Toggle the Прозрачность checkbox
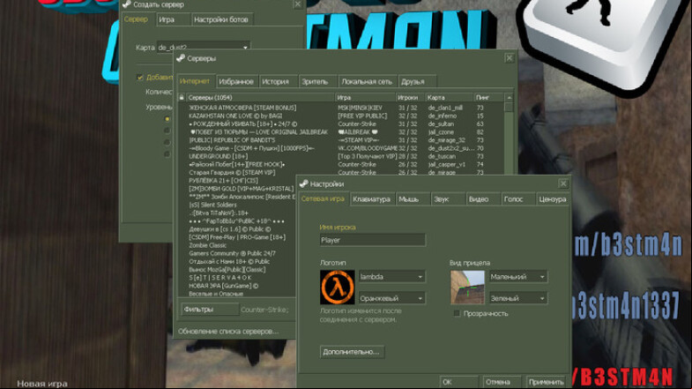 coord(457,313)
